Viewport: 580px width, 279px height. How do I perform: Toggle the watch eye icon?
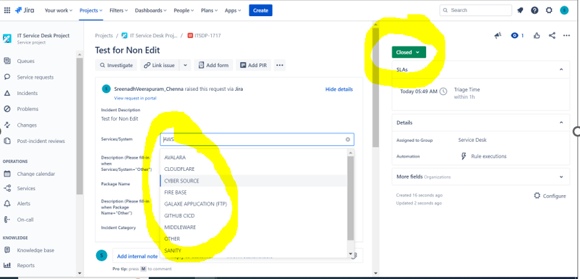click(515, 35)
